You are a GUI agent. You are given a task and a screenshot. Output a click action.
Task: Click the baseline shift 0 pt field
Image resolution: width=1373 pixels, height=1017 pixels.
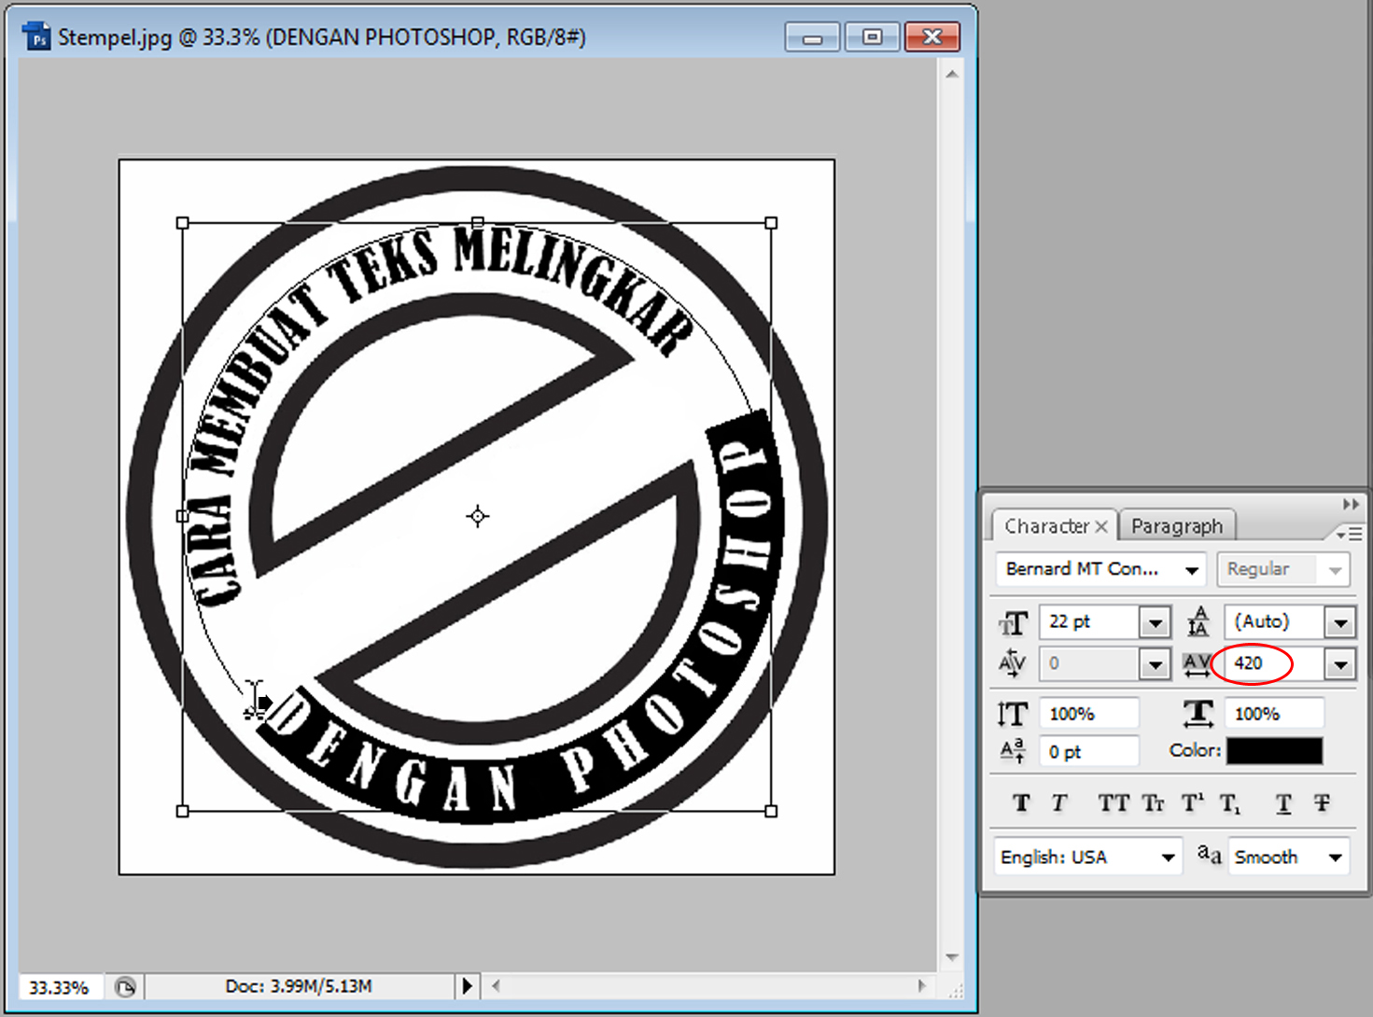coord(1088,752)
